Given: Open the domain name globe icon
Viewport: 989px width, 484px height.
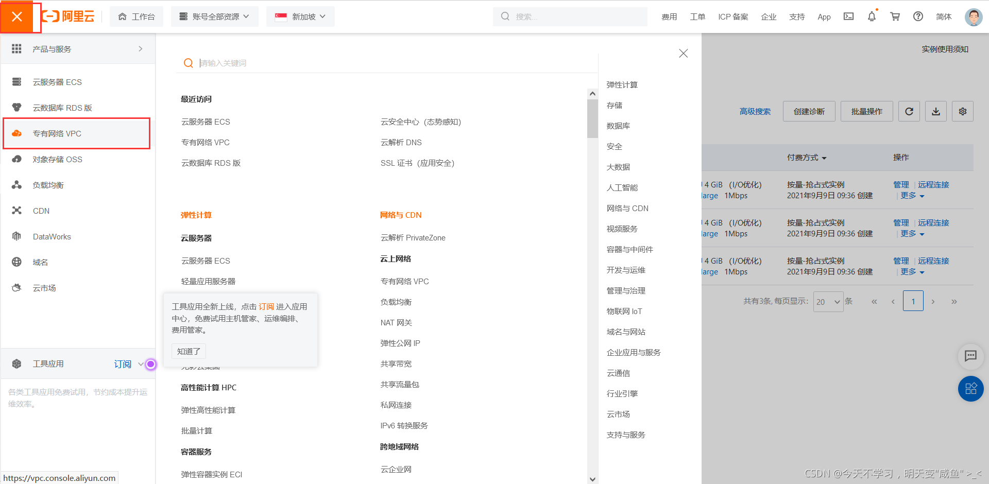Looking at the screenshot, I should pos(16,262).
